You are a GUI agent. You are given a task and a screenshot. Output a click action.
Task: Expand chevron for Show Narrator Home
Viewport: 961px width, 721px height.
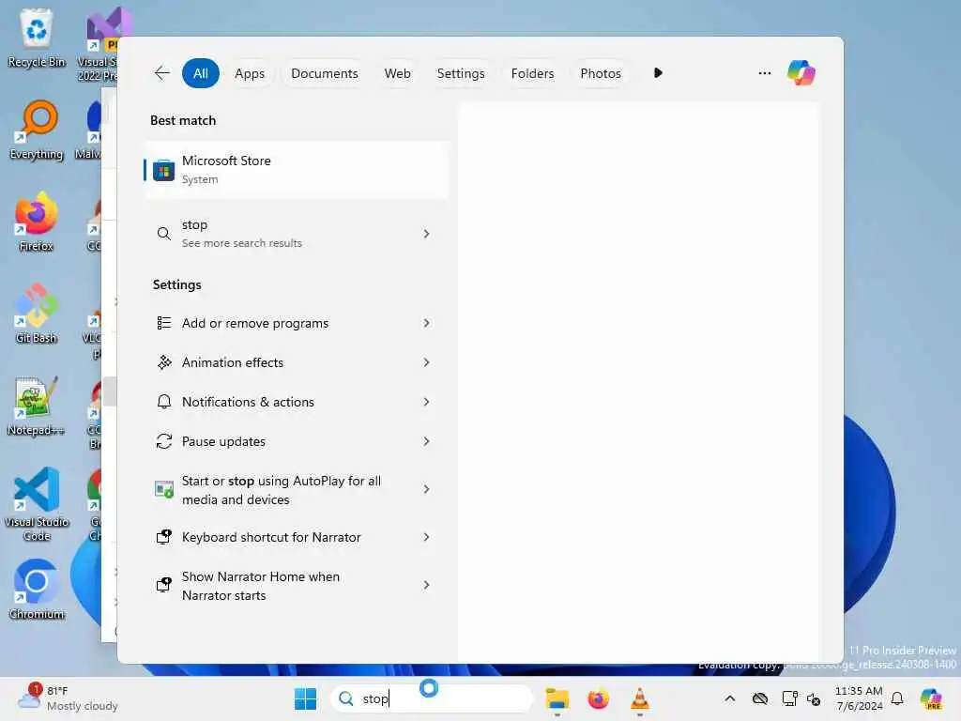click(427, 586)
